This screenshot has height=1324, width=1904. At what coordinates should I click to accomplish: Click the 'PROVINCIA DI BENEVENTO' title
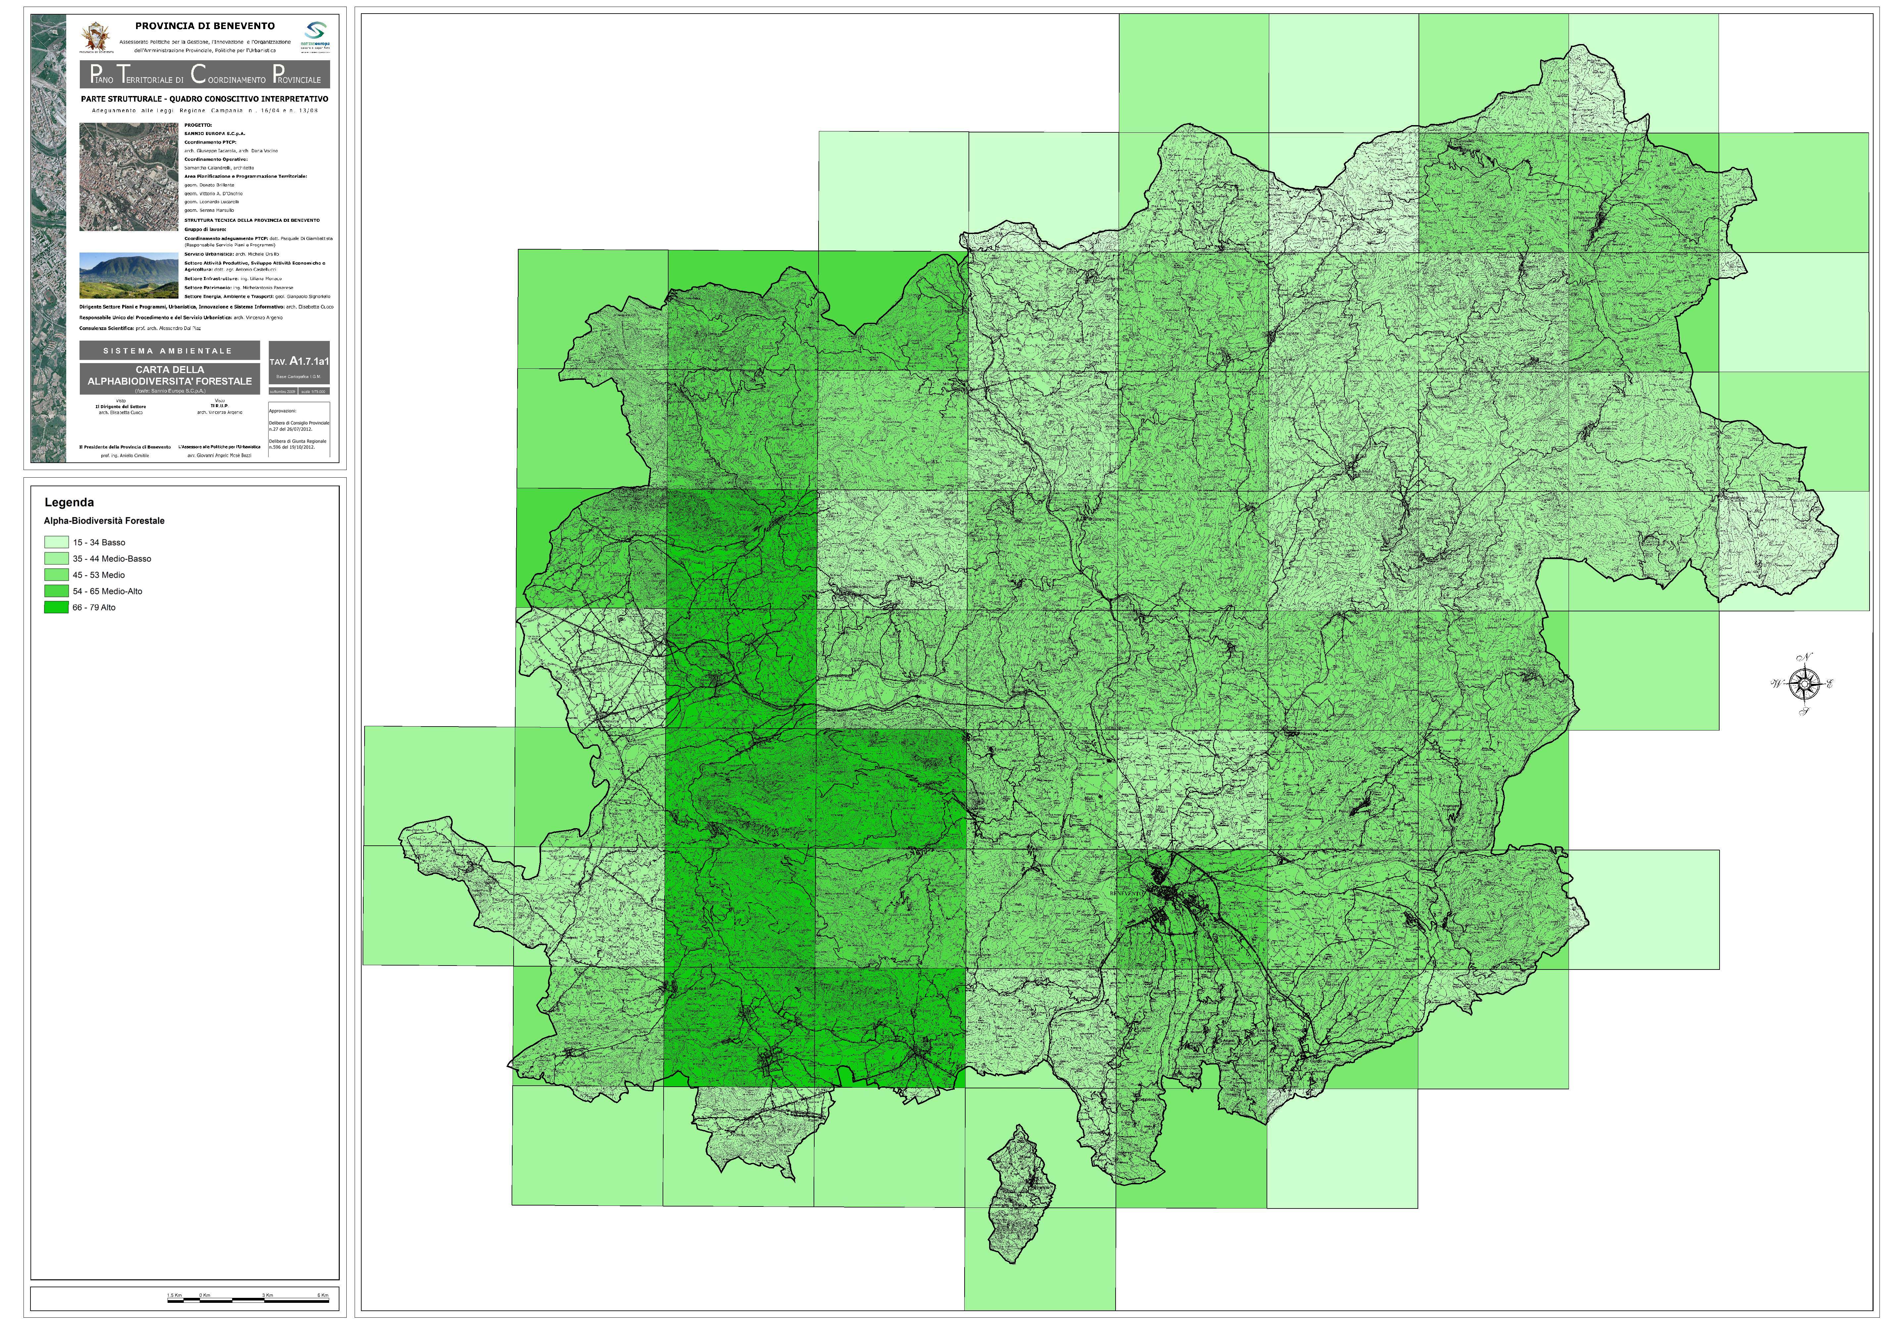point(205,26)
